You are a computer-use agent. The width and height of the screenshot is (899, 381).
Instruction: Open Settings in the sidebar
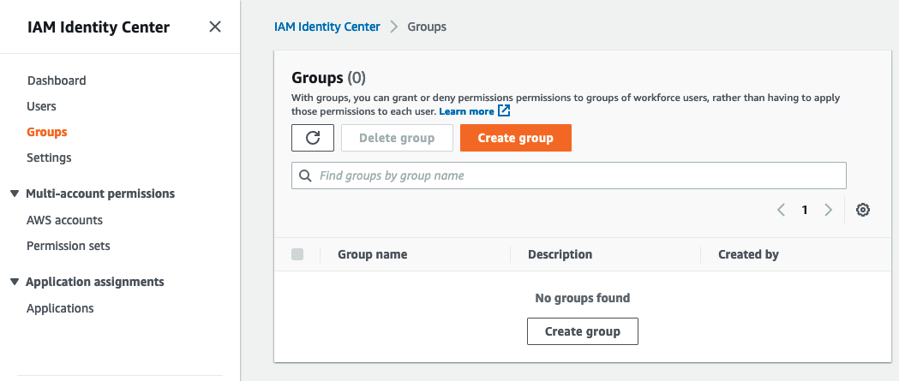click(x=49, y=158)
